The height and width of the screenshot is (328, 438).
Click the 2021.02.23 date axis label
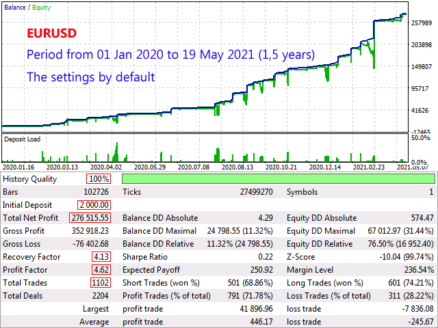pyautogui.click(x=369, y=167)
